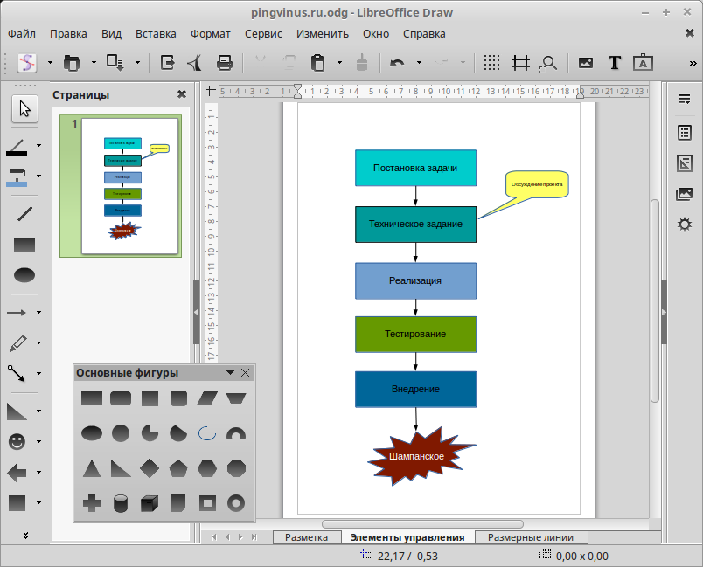
Task: Switch to the Размерные линии layer tab
Action: coord(532,537)
